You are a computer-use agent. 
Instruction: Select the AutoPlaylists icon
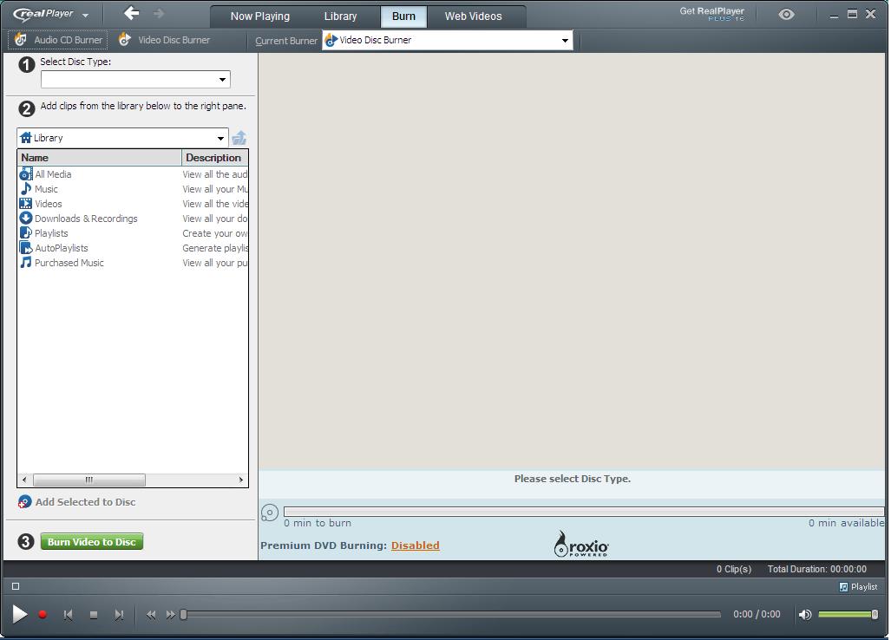tap(26, 248)
